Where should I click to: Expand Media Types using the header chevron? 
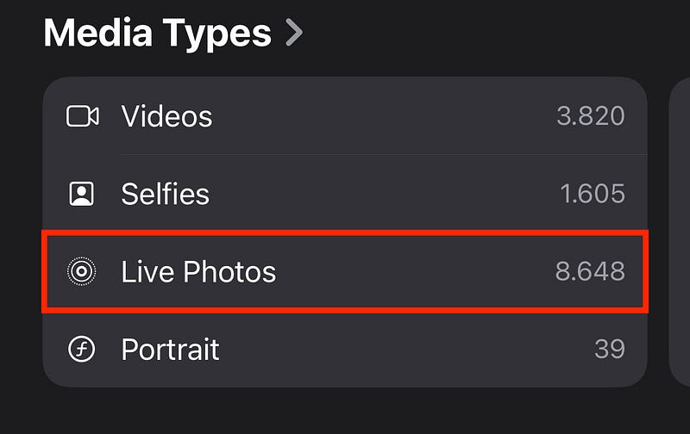pyautogui.click(x=294, y=34)
